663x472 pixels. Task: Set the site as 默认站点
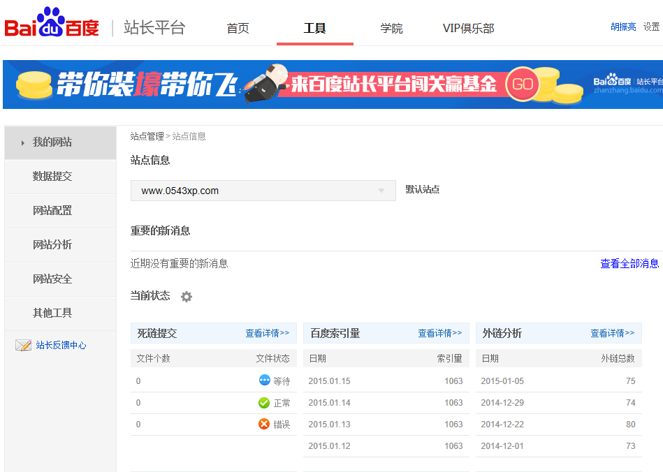421,189
